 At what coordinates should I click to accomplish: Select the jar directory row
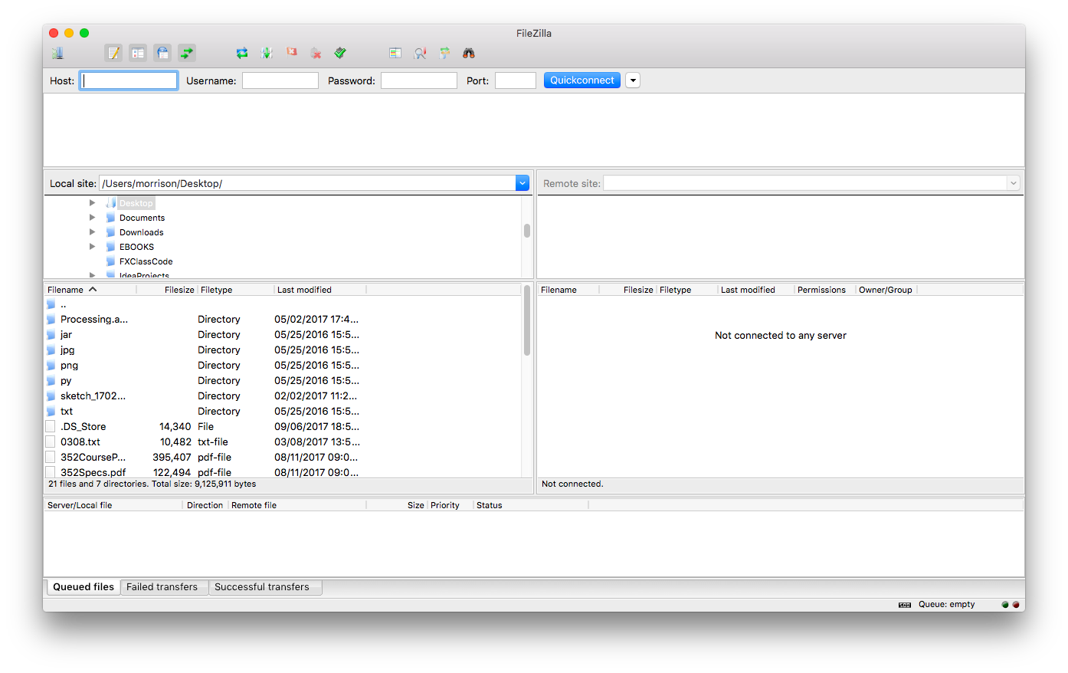coord(283,335)
